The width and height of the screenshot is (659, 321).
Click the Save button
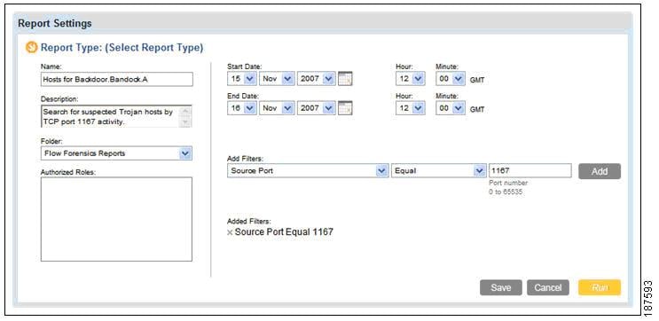coord(501,287)
